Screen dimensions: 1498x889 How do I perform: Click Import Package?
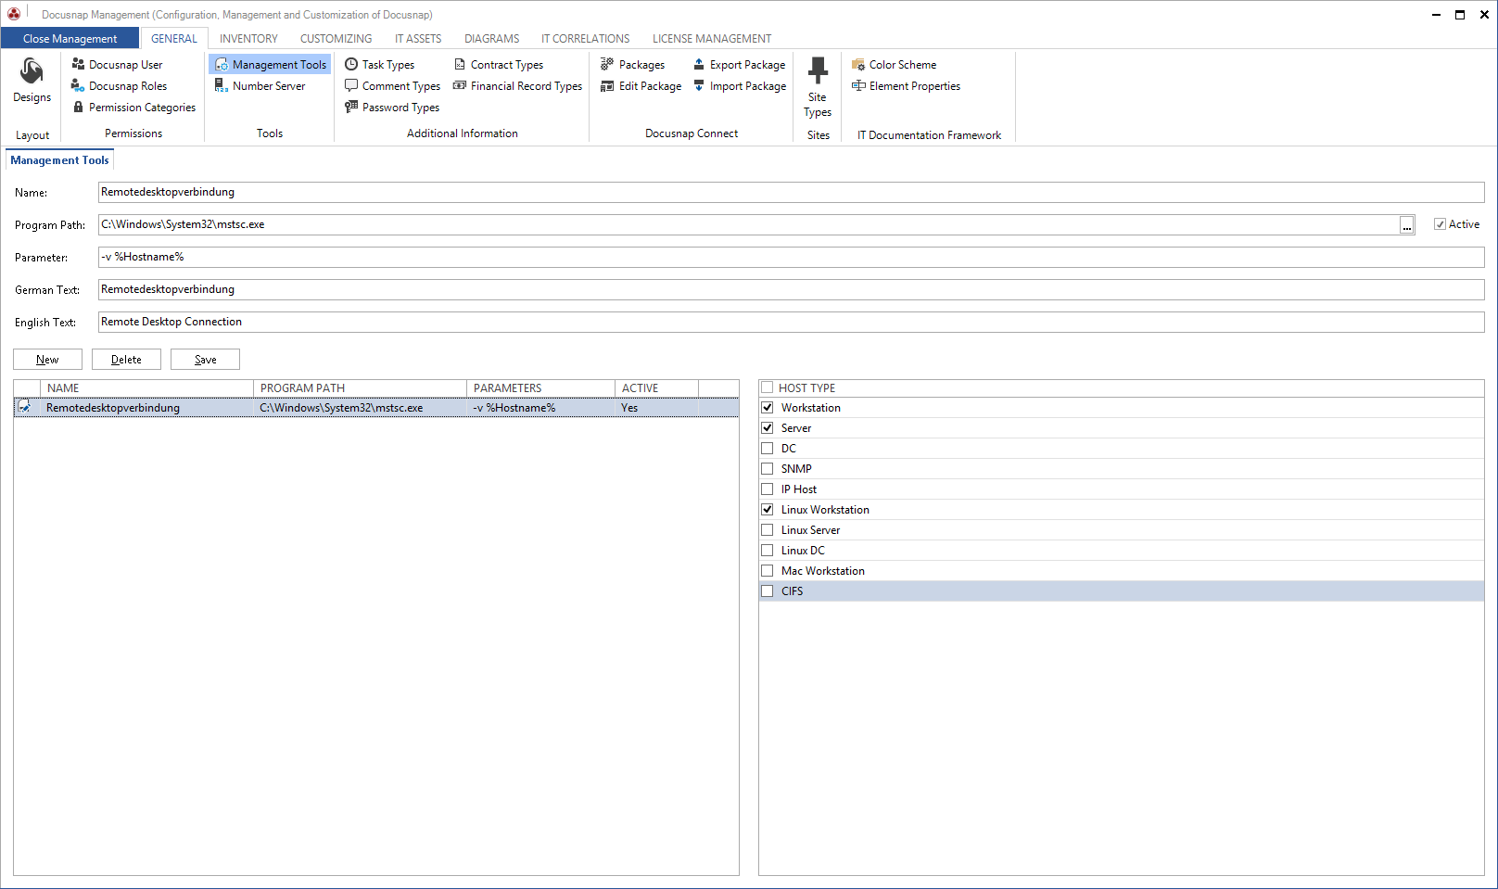point(740,86)
